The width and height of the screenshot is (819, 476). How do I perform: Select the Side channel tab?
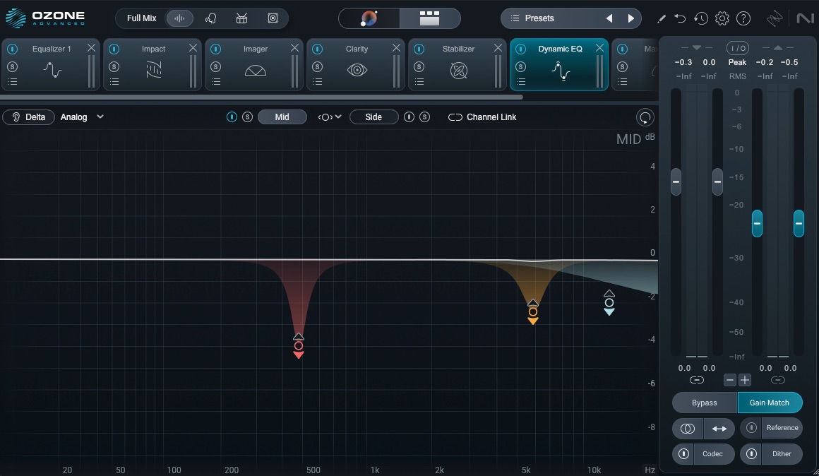(x=373, y=117)
